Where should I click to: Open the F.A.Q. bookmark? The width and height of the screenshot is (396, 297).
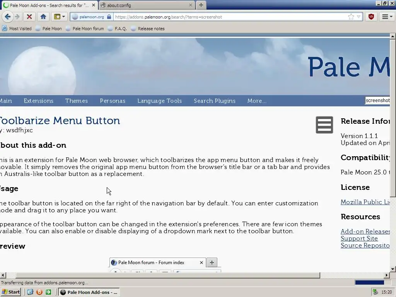pos(117,29)
